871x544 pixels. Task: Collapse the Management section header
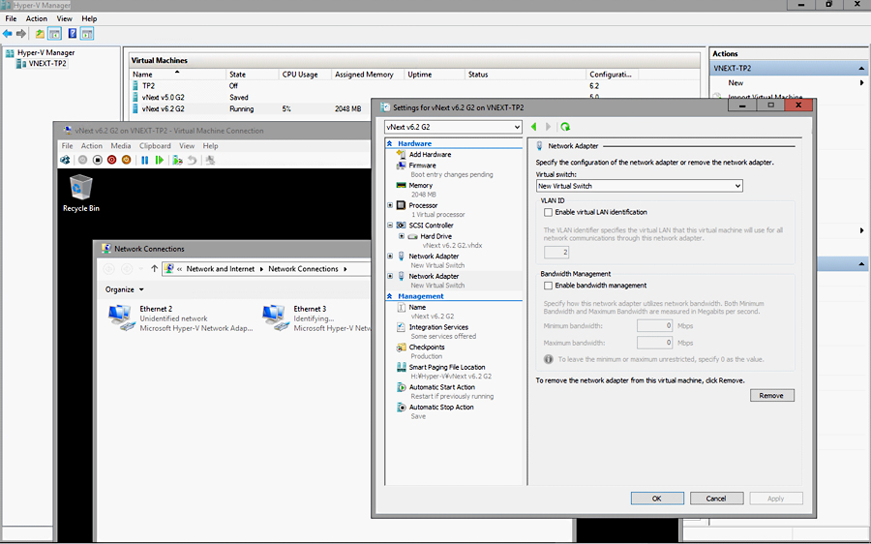tap(389, 297)
